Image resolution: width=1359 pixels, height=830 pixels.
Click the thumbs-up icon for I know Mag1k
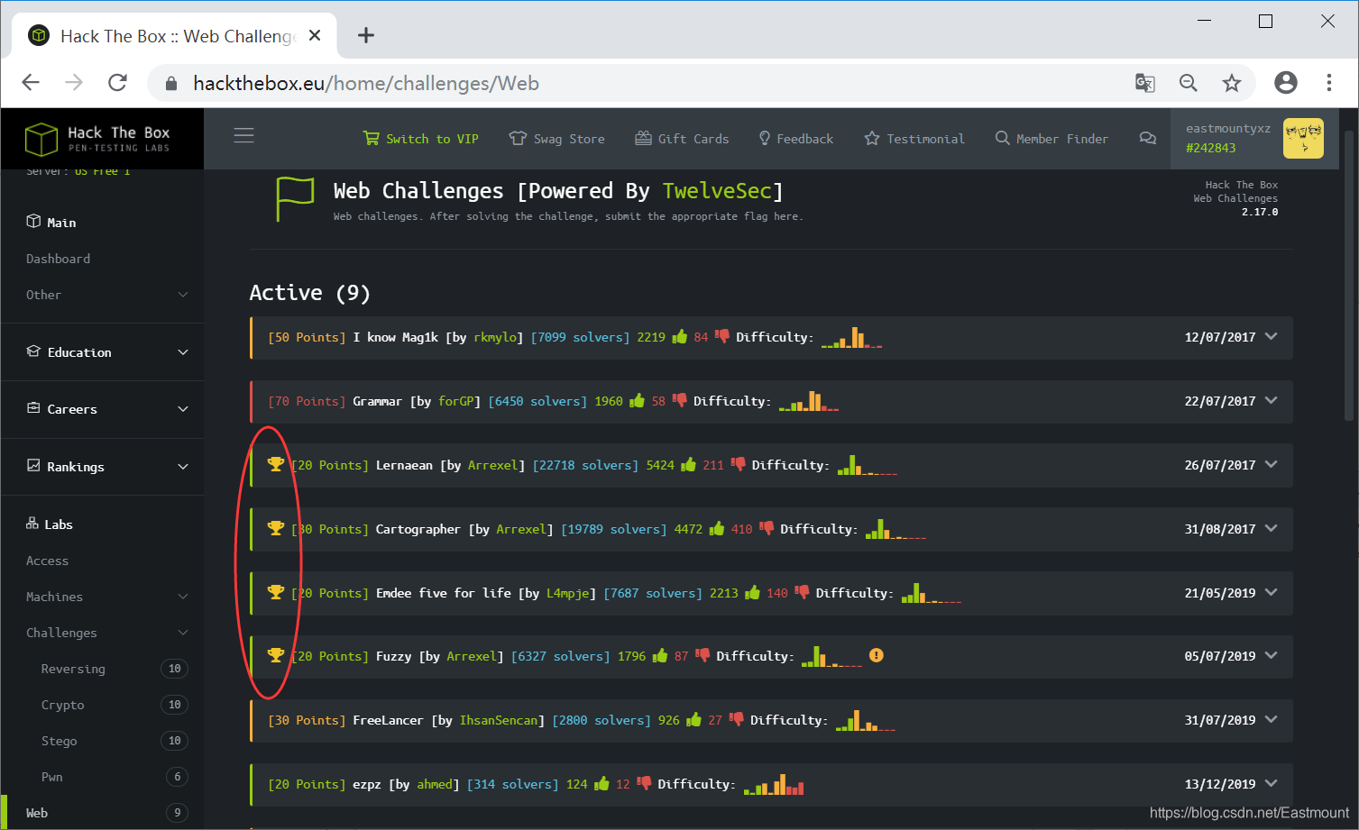pos(680,336)
